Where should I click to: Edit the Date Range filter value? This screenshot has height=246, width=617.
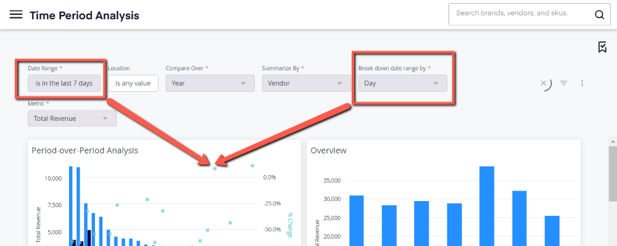click(64, 83)
